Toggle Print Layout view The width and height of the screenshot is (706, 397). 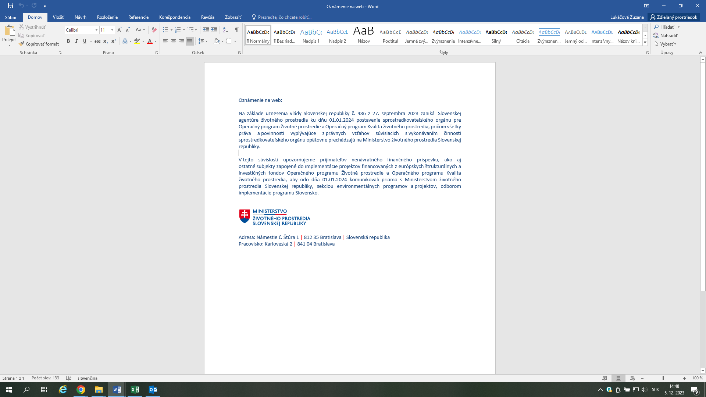618,378
